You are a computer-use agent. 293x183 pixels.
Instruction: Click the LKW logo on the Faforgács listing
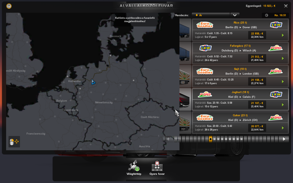pyautogui.click(x=205, y=48)
